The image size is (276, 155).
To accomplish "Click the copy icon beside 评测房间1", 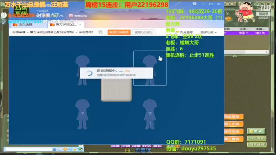I will coord(100,32).
